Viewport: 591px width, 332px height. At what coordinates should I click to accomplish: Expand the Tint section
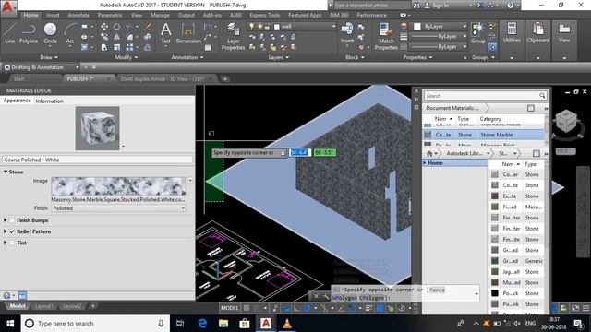[6, 243]
